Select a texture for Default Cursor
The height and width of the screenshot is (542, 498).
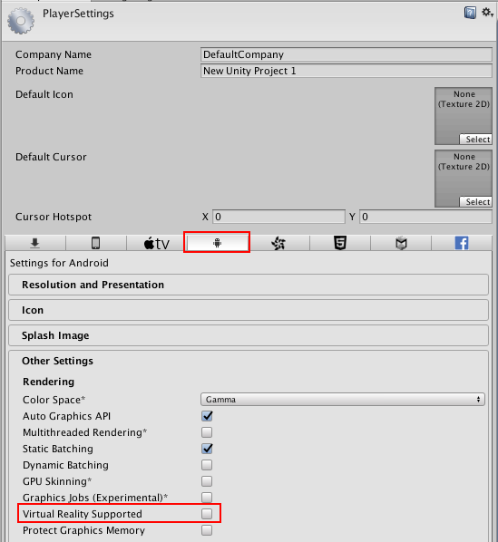(475, 201)
